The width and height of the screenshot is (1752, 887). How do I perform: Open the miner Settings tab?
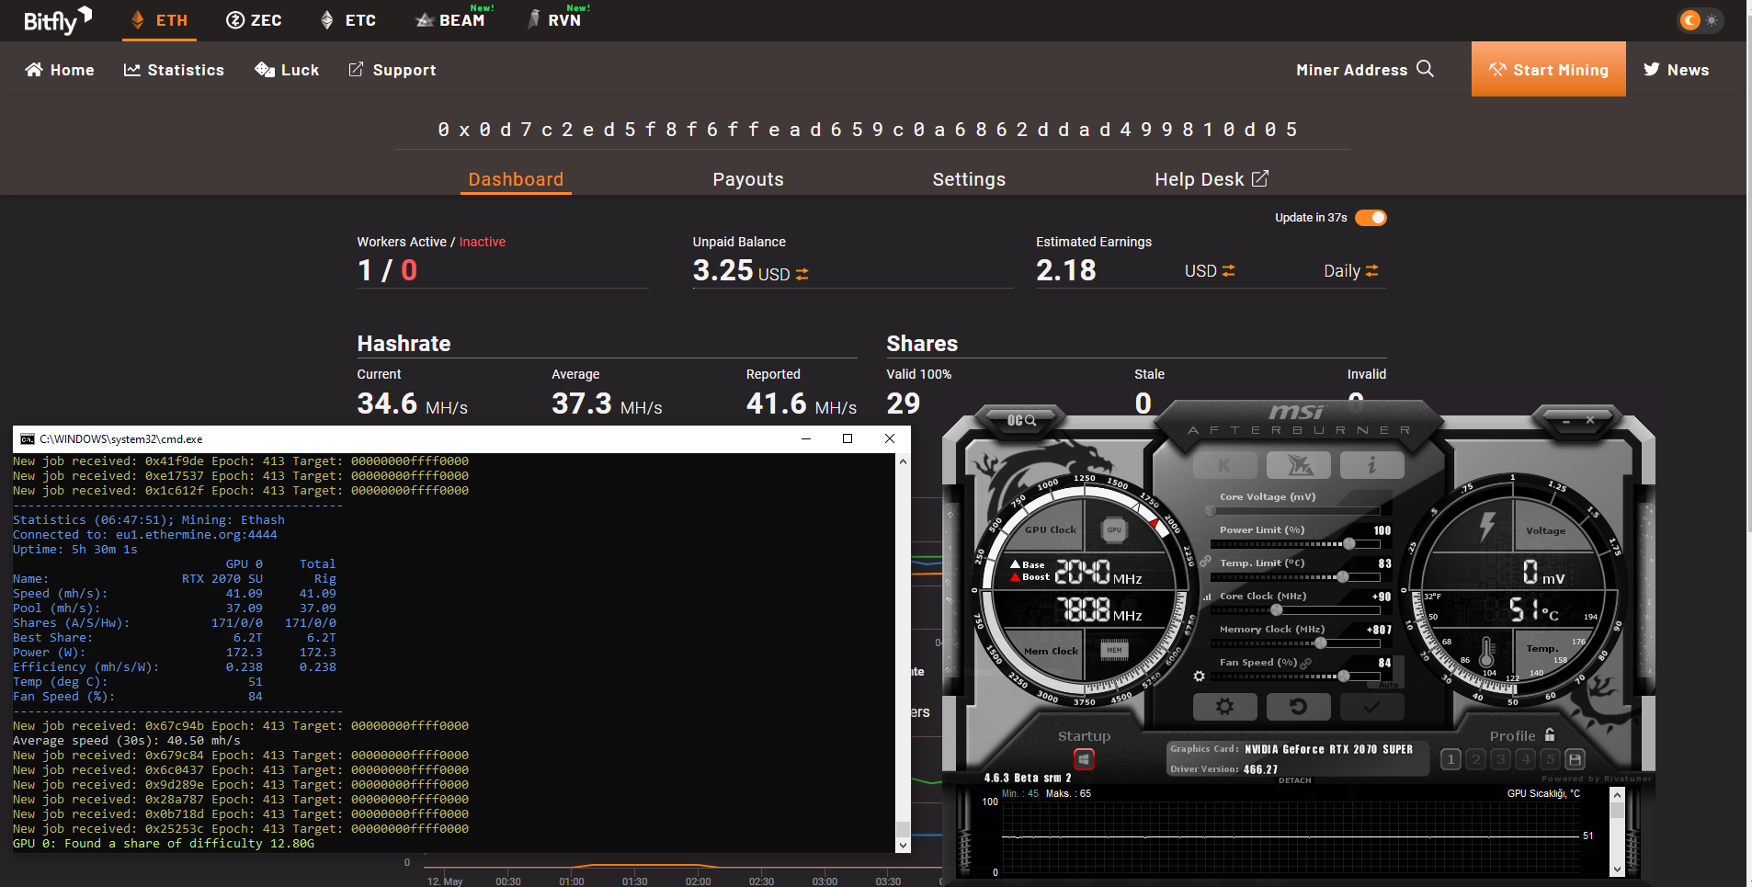[x=969, y=179]
